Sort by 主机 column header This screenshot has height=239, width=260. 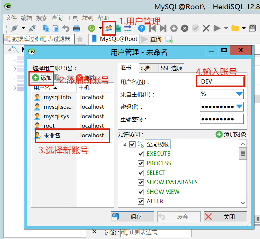click(x=95, y=88)
